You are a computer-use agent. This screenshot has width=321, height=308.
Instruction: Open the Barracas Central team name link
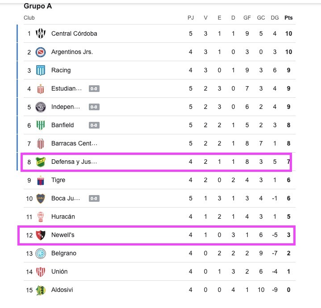[74, 143]
